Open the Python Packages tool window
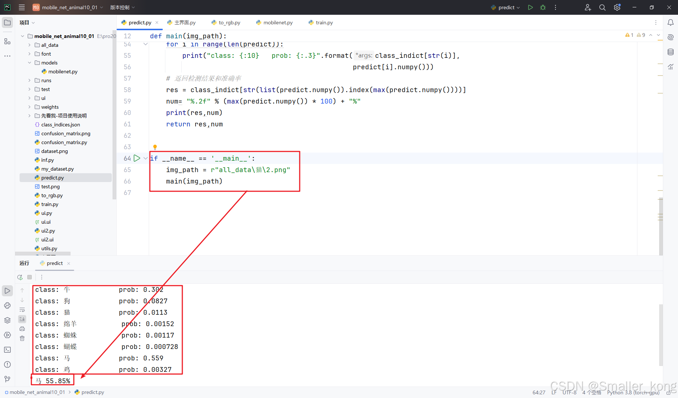Viewport: 678px width, 398px height. pyautogui.click(x=7, y=320)
